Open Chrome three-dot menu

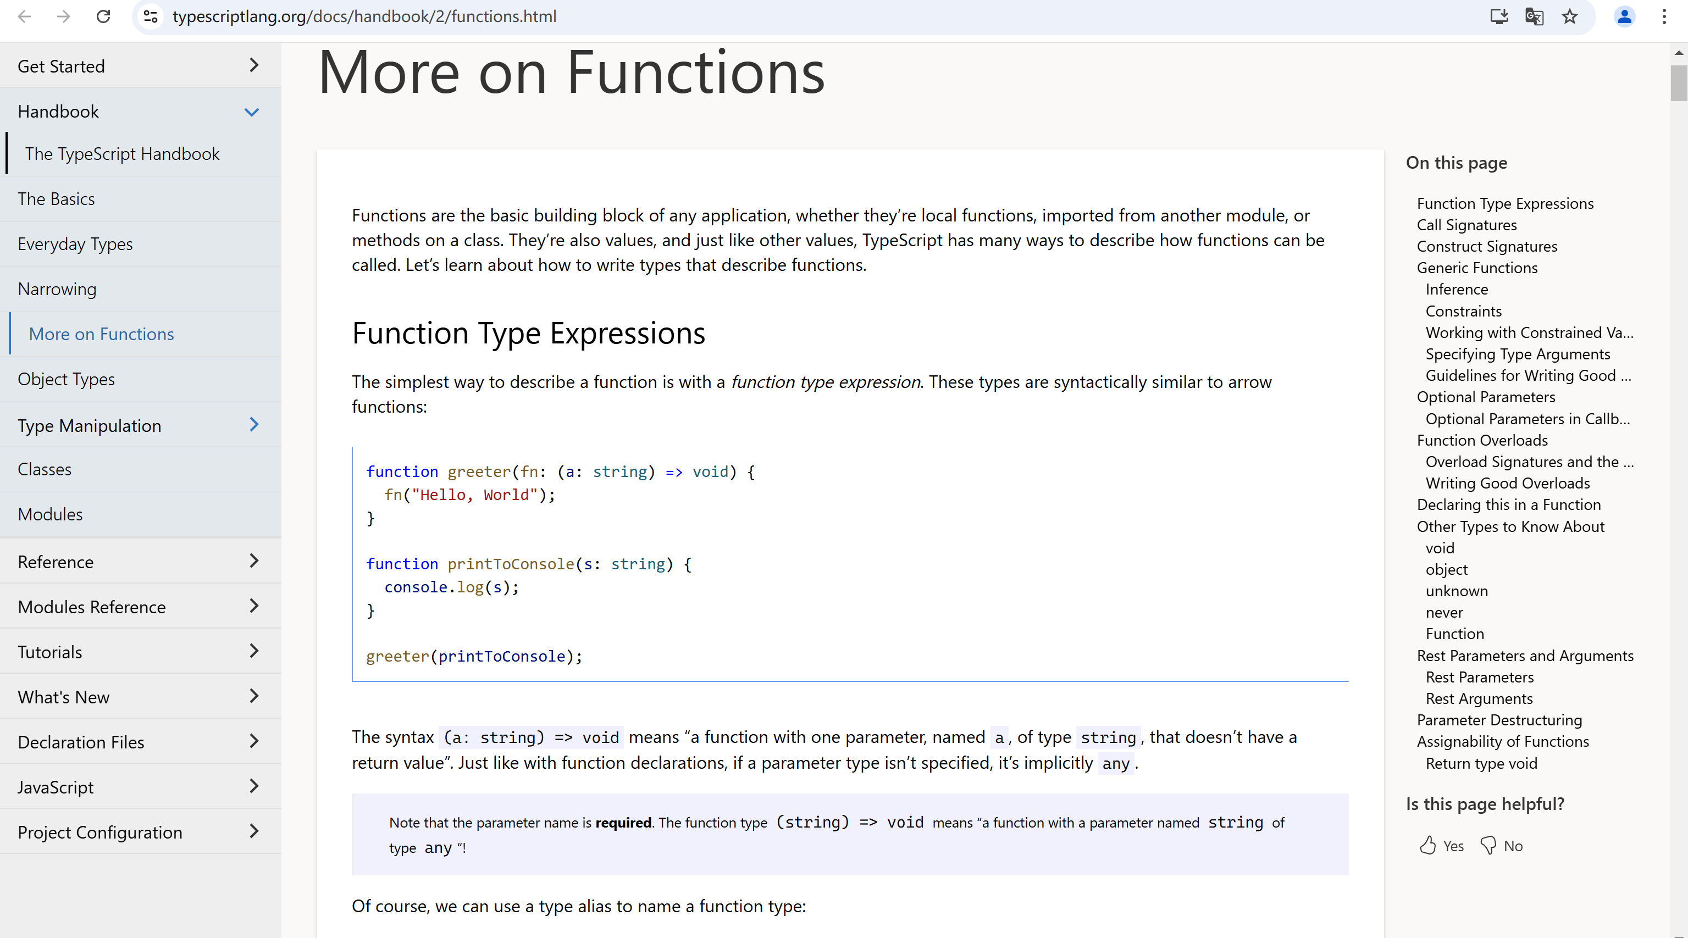[1664, 16]
